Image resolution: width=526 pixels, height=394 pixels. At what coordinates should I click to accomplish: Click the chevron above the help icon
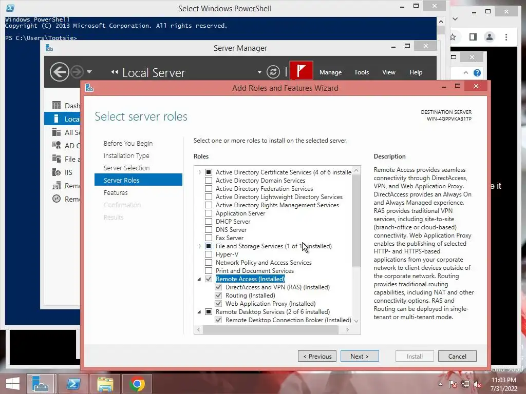click(465, 72)
